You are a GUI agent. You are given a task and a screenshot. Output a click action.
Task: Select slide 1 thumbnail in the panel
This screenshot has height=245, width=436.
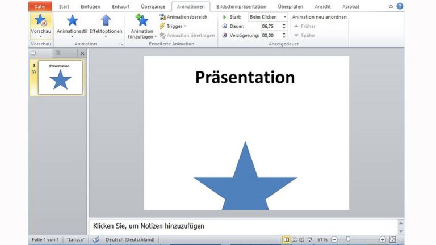pyautogui.click(x=60, y=77)
